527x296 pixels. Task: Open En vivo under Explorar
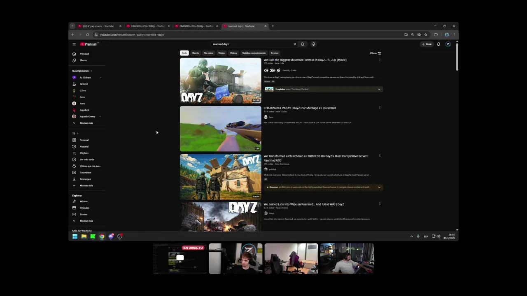(84, 214)
